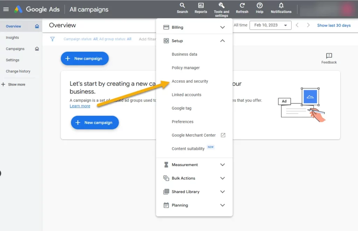Image resolution: width=358 pixels, height=231 pixels.
Task: Click the filter funnel icon
Action: pyautogui.click(x=52, y=39)
